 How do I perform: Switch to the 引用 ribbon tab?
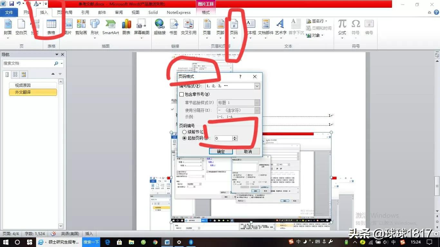coord(85,13)
